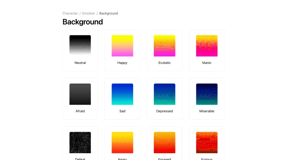Screen dimensions: 287x160
Task: Go to the Emotion breadcrumb link
Action: click(x=88, y=13)
